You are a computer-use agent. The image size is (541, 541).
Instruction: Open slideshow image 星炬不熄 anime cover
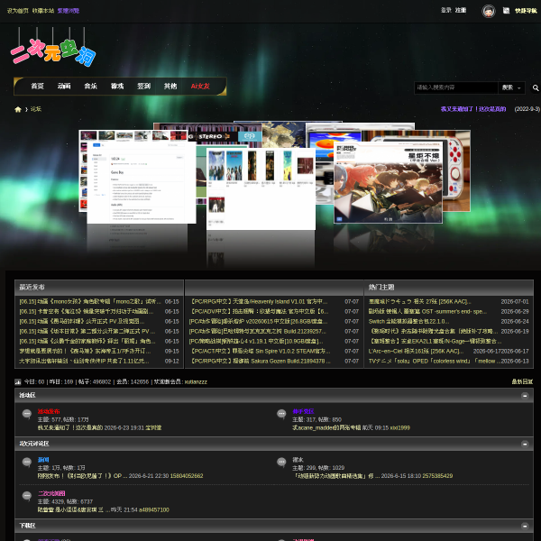click(x=388, y=182)
